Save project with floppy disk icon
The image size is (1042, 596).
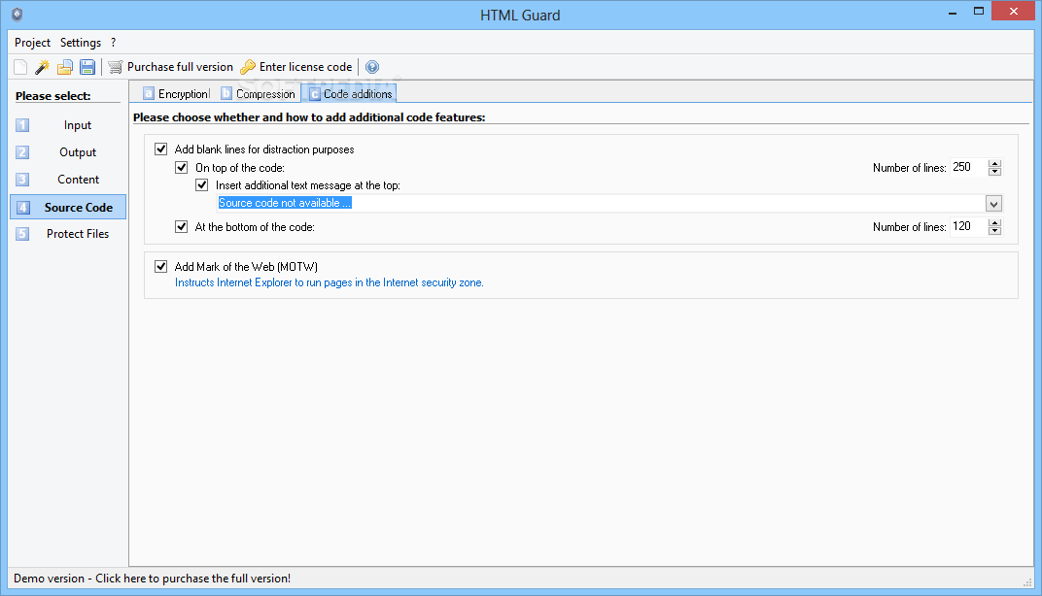click(87, 67)
